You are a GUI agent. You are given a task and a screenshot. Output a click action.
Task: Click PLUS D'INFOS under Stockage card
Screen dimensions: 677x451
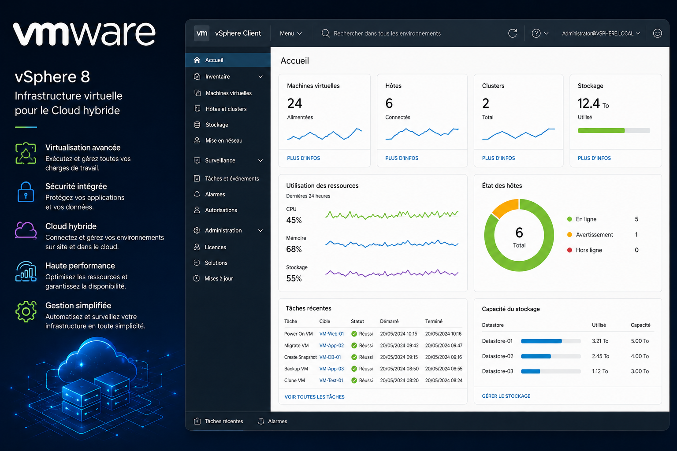point(594,158)
